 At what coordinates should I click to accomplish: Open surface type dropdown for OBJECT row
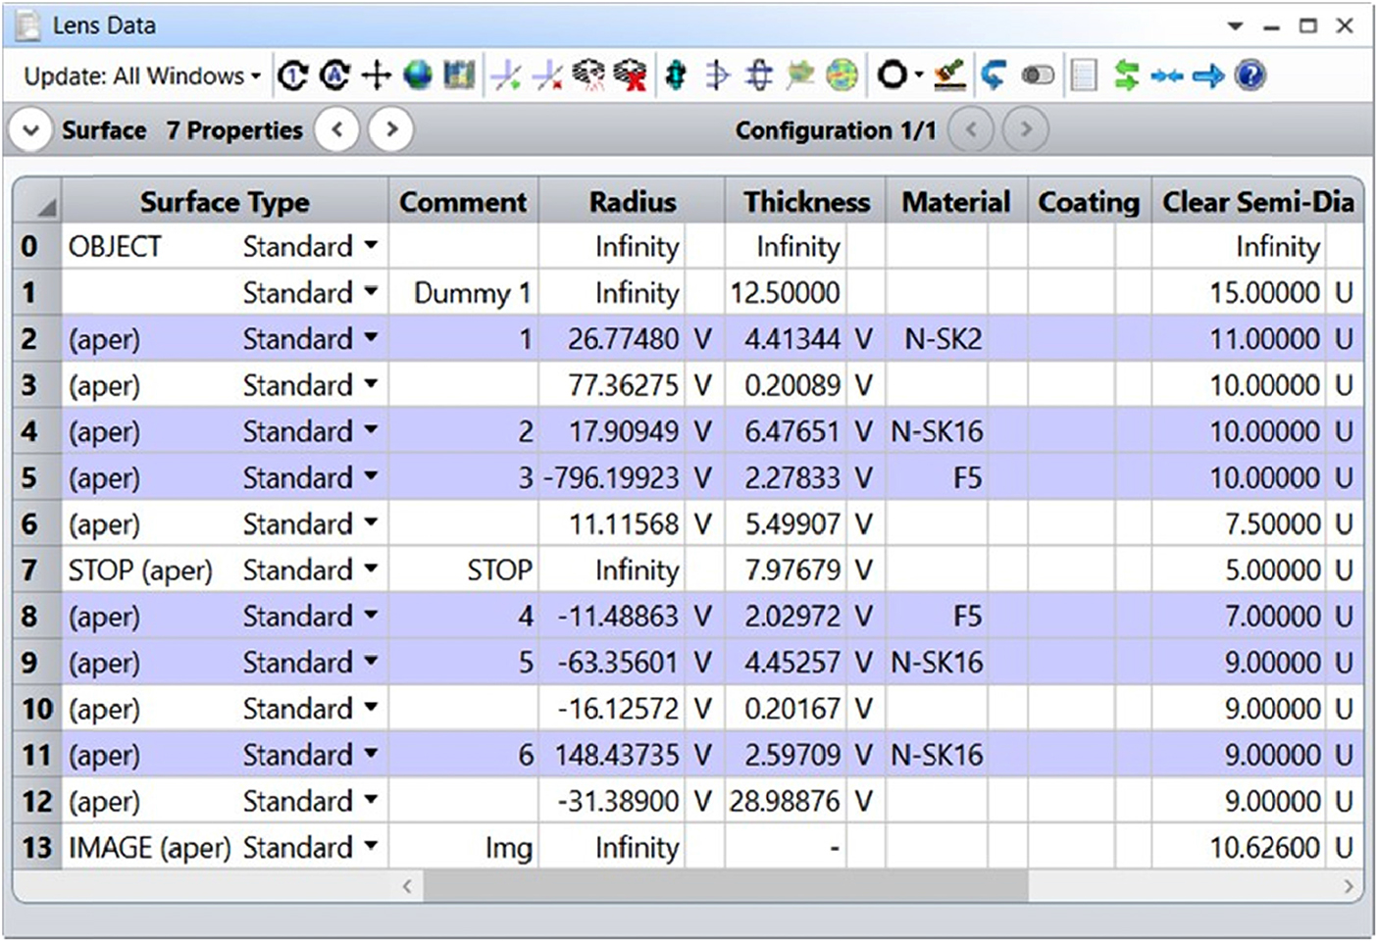point(371,246)
